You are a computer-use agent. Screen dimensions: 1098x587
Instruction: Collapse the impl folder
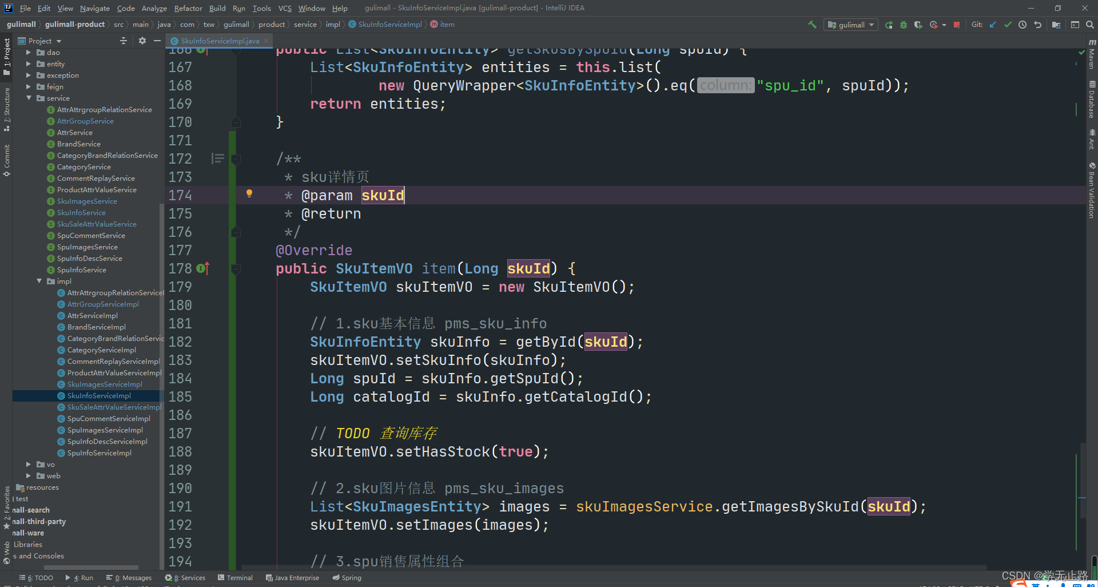(x=39, y=281)
